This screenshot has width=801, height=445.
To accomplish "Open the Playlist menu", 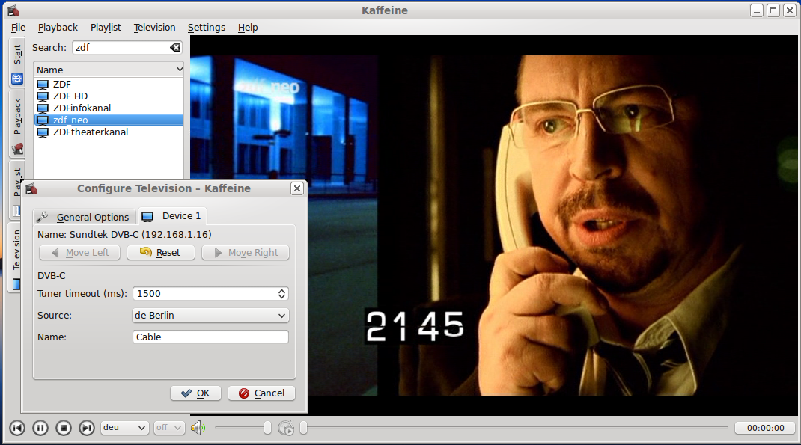I will click(x=106, y=28).
